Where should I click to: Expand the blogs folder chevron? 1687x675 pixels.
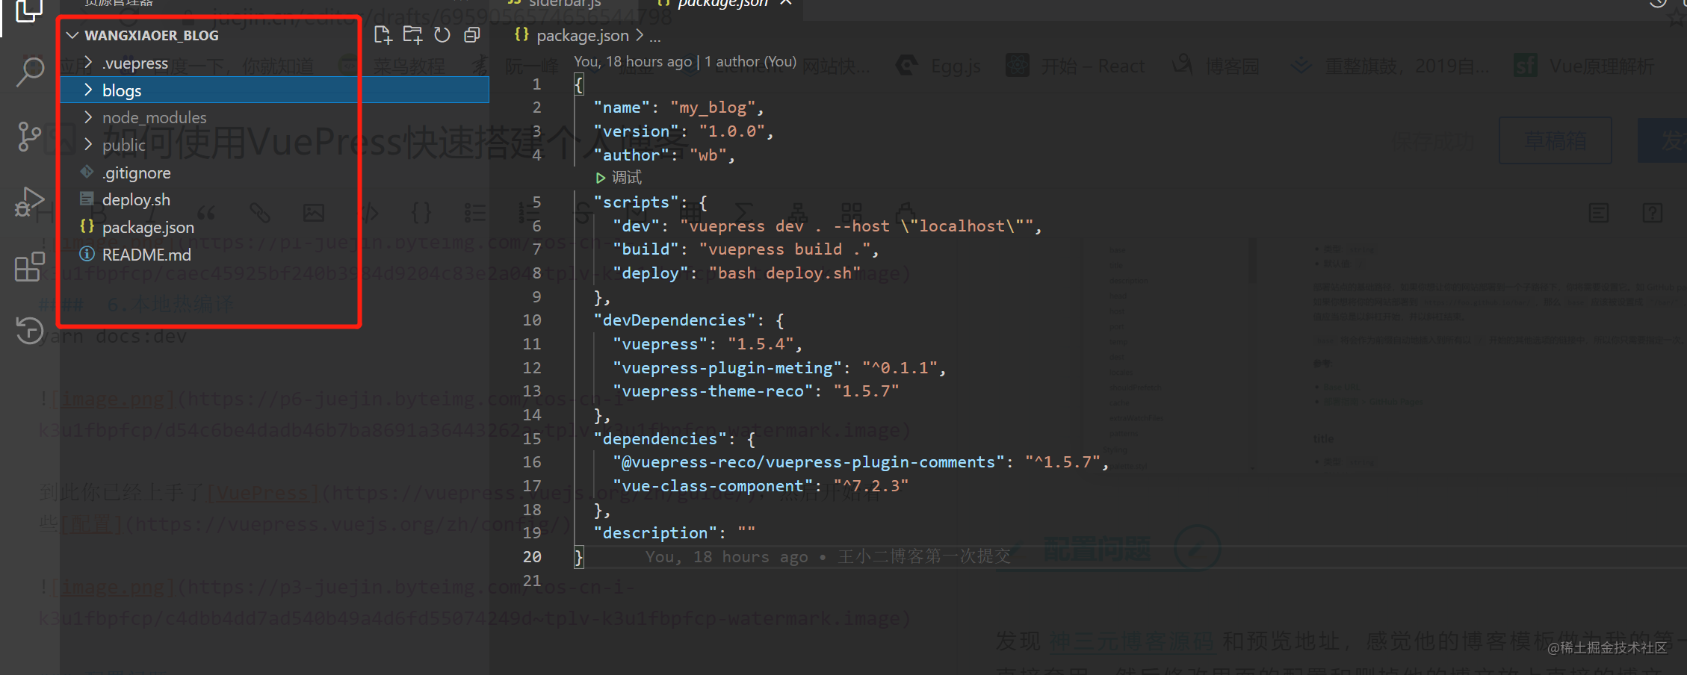(88, 90)
